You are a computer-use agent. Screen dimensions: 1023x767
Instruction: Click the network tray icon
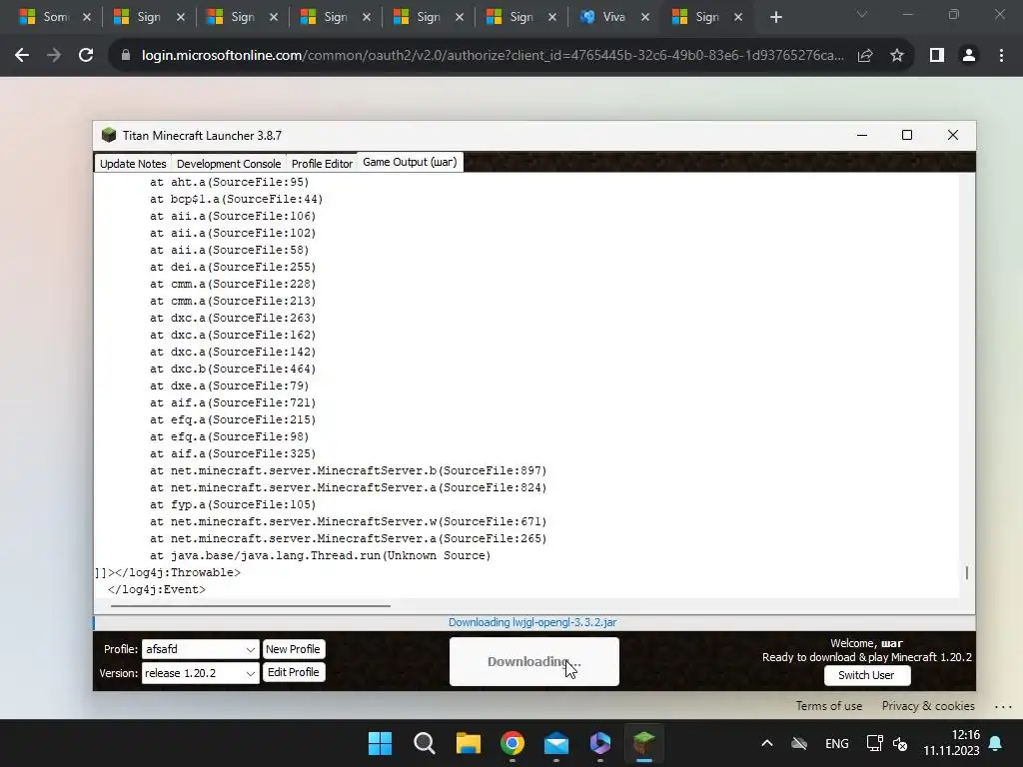pyautogui.click(x=874, y=743)
